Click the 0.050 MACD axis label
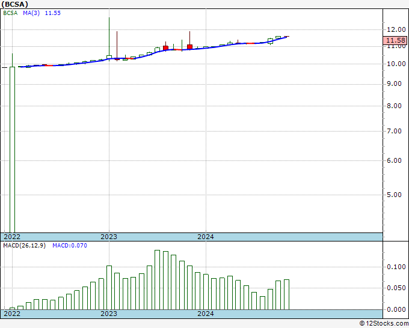The image size is (409, 328). 395,288
